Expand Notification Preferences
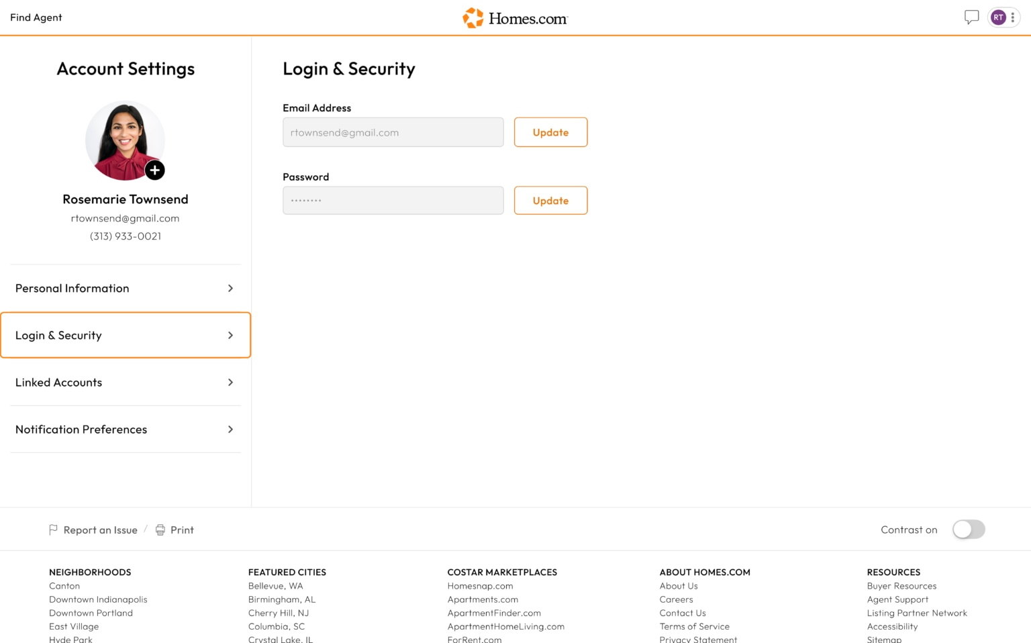 click(125, 429)
